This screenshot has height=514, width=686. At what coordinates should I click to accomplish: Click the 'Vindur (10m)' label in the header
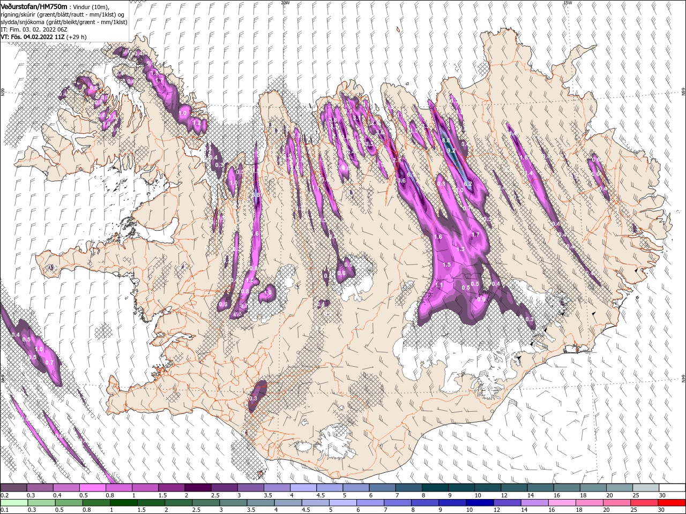[x=91, y=6]
